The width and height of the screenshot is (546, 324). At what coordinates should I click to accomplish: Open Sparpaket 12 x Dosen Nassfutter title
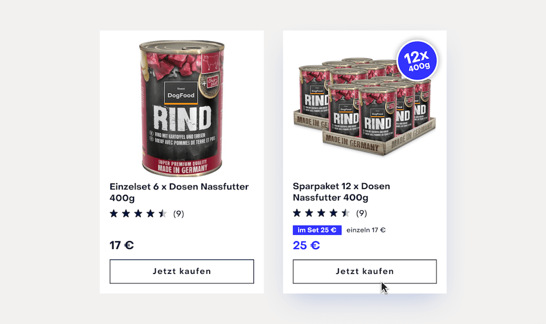coord(341,192)
